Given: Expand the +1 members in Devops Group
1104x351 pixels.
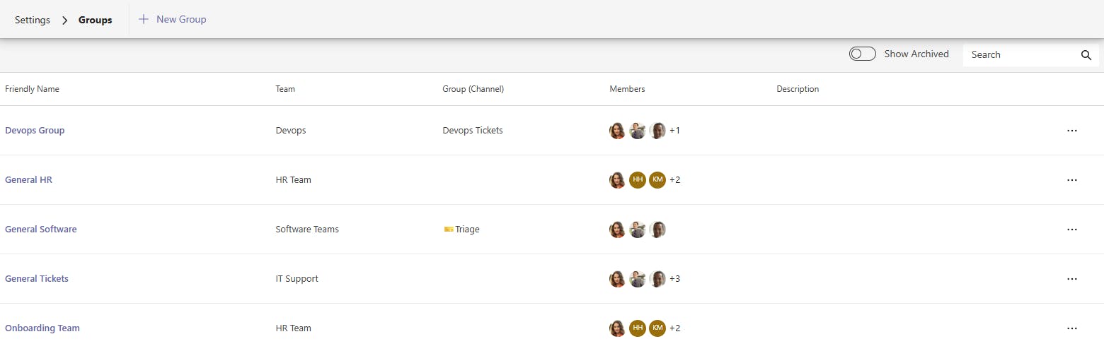Looking at the screenshot, I should click(x=674, y=131).
